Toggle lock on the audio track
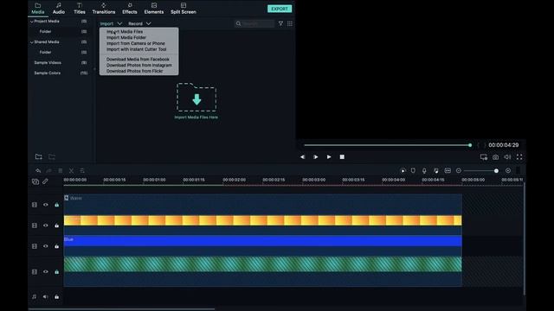Screen dimensions: 554x311 (56, 297)
